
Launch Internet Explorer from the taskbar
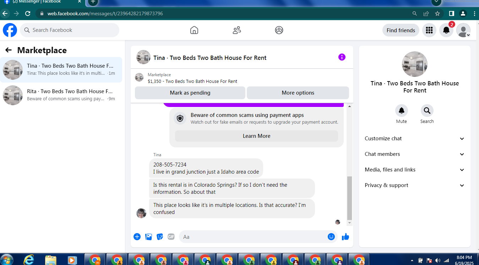tap(28, 260)
